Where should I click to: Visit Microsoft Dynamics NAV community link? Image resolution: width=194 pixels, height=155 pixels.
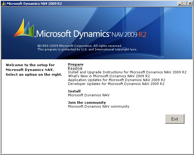(x=98, y=106)
